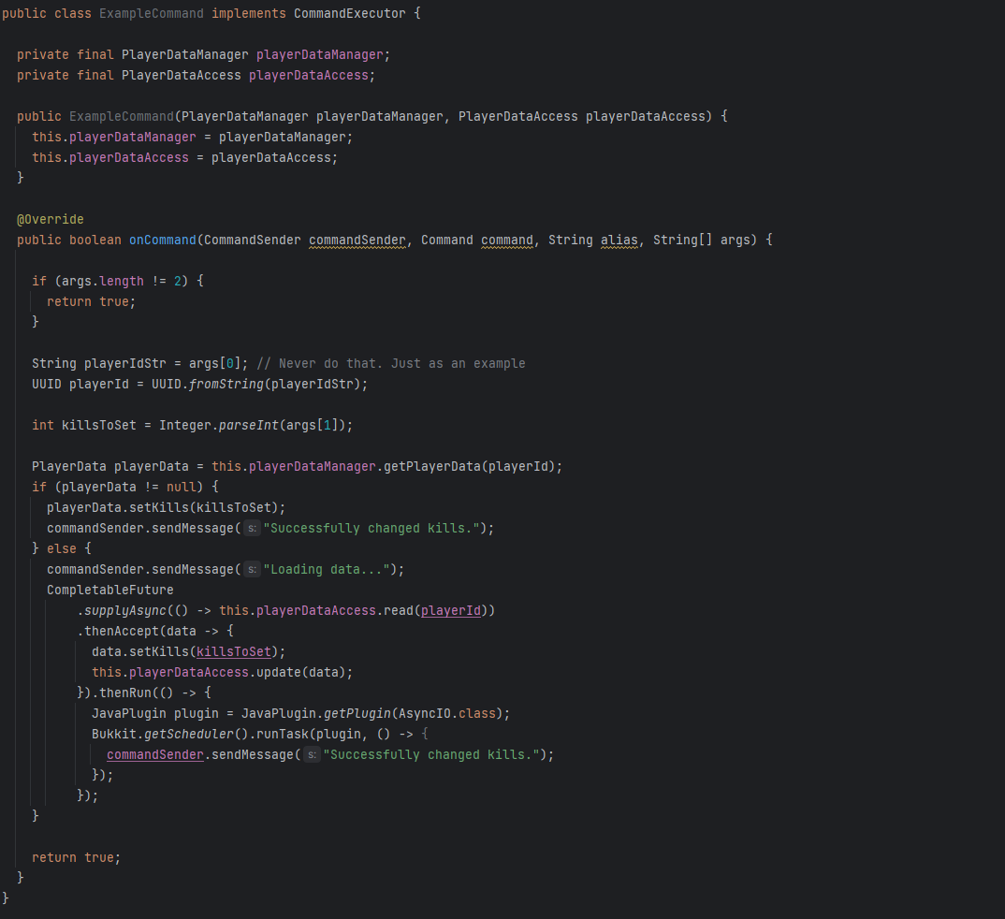Image resolution: width=1005 pixels, height=919 pixels.
Task: Click the underlined commandSender in the runTask lambda
Action: pos(154,754)
